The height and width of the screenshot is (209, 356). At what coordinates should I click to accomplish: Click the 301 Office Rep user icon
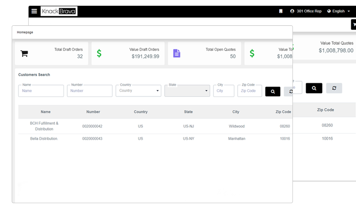(292, 11)
